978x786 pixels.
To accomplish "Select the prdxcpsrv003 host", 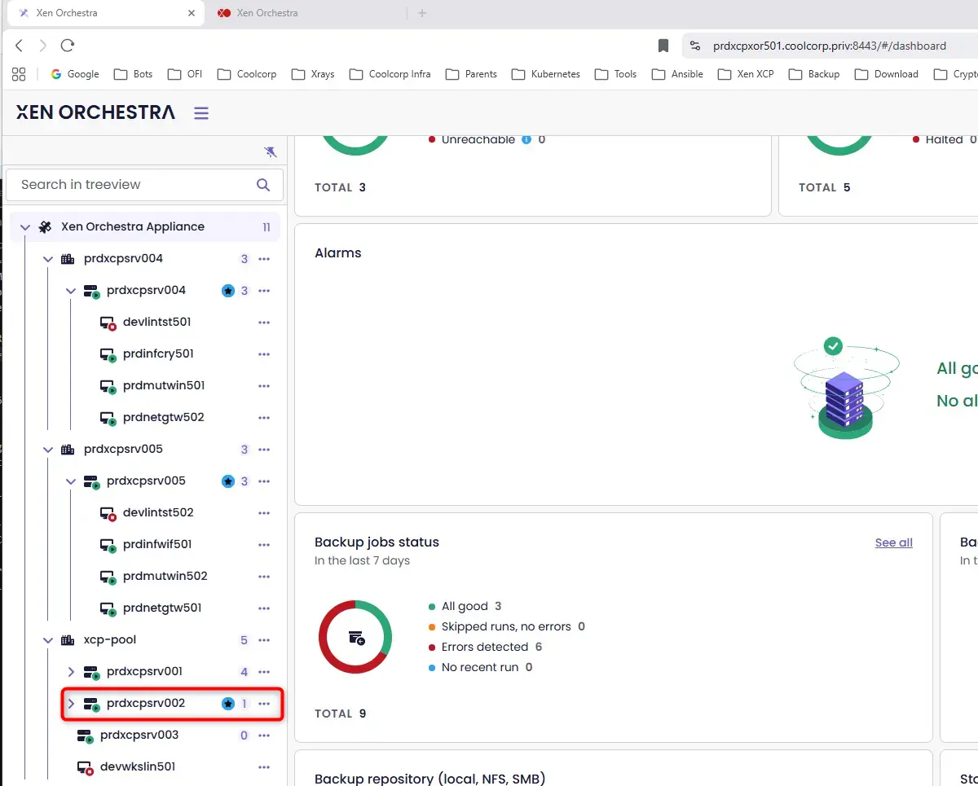I will click(139, 736).
